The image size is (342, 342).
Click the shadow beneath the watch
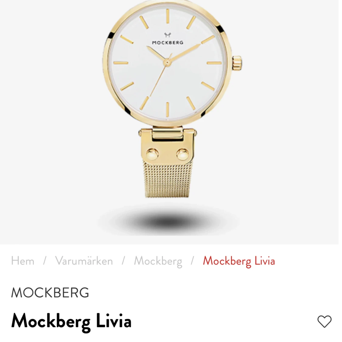[168, 219]
